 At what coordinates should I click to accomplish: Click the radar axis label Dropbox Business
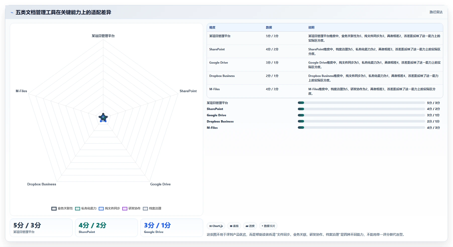click(x=42, y=184)
